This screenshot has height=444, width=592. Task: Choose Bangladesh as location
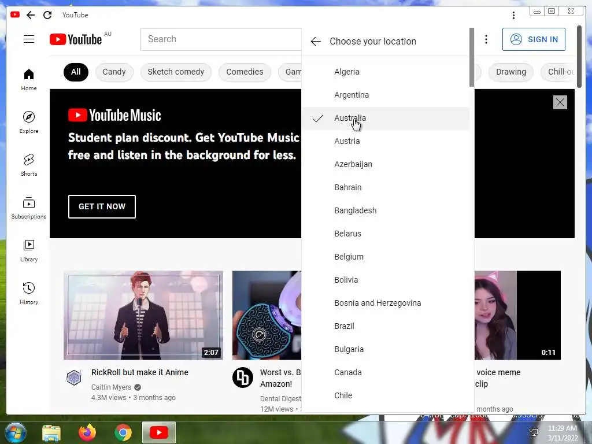386,210
